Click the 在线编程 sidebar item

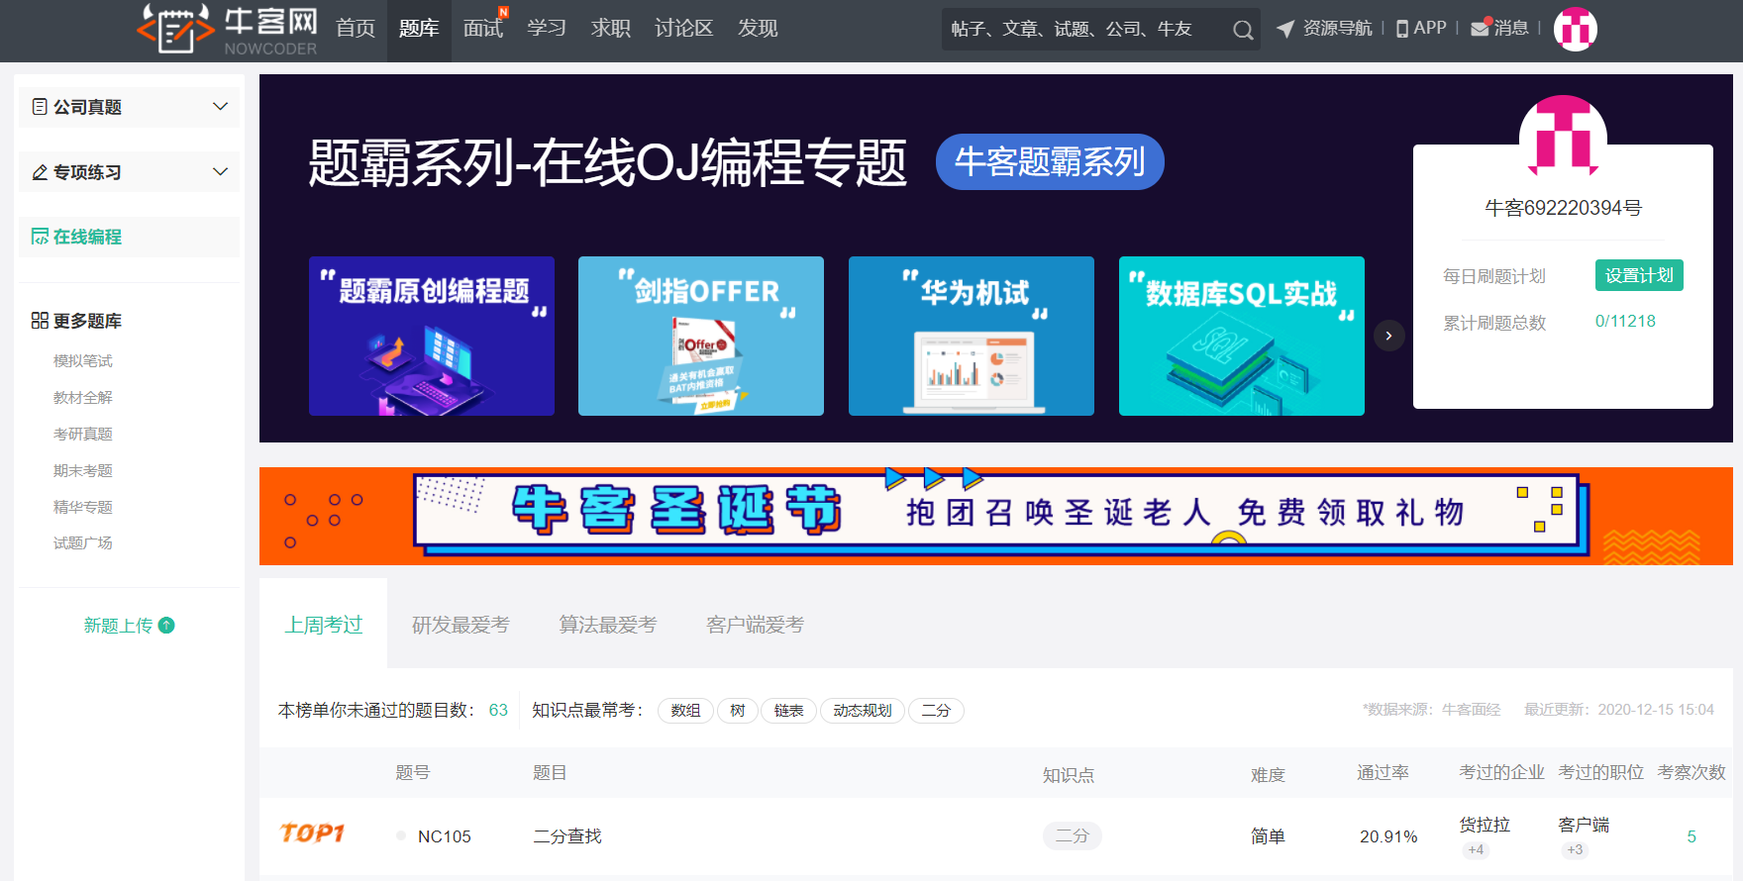coord(129,237)
